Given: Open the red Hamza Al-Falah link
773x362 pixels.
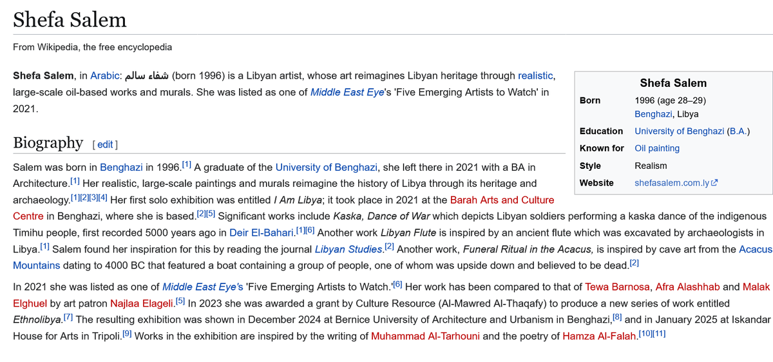Looking at the screenshot, I should [x=599, y=336].
